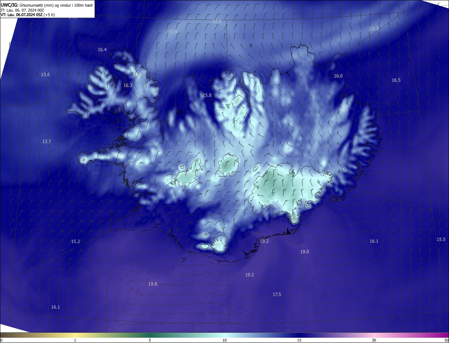449x343 pixels.
Task: Click the 15.8 value label on the map
Action: coord(207,95)
